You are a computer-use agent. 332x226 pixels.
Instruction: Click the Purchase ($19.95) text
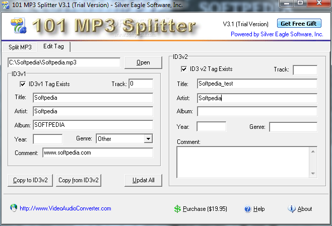[205, 209]
